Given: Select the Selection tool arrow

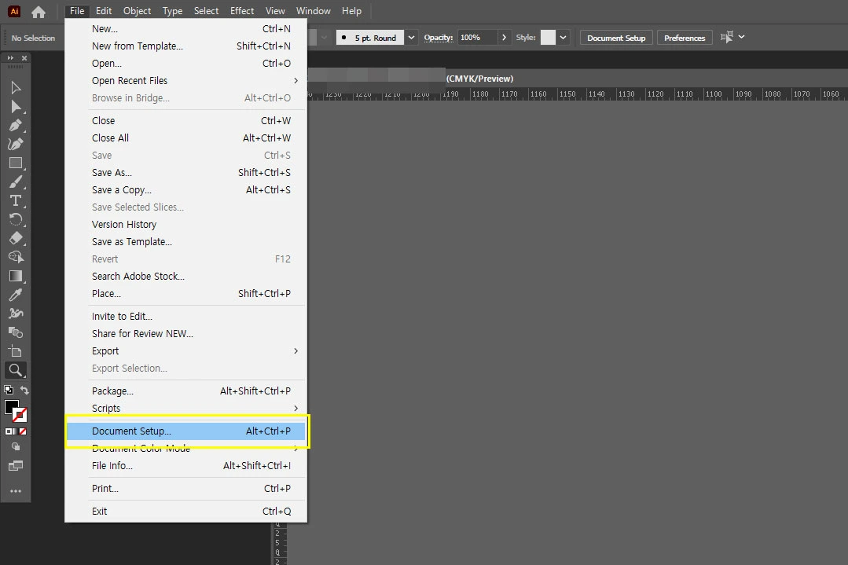Looking at the screenshot, I should (16, 87).
